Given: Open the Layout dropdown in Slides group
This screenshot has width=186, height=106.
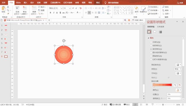Looking at the screenshot, I should 42,7.
